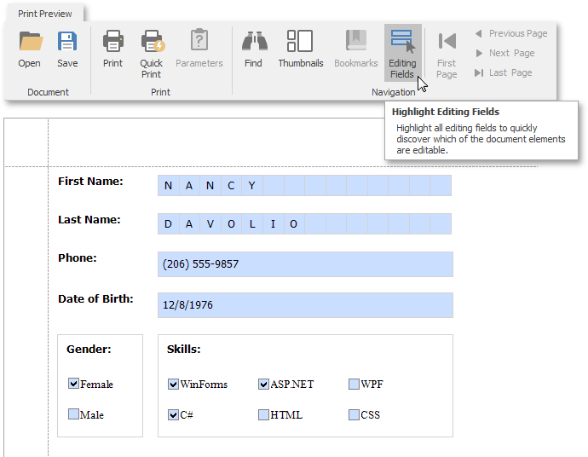
Task: Go to Next Page
Action: [x=504, y=53]
